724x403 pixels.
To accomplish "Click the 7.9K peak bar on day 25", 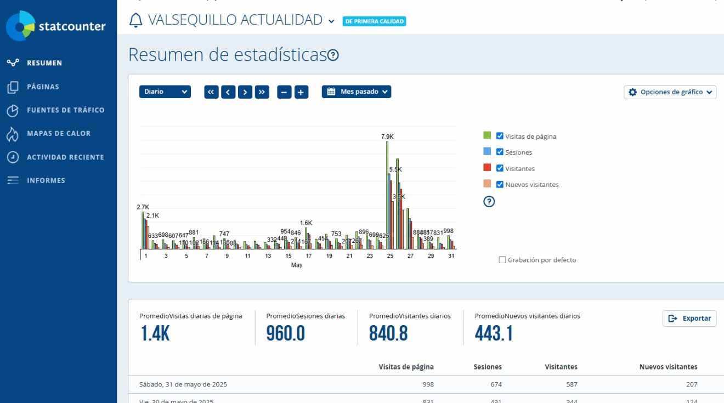I will point(387,195).
